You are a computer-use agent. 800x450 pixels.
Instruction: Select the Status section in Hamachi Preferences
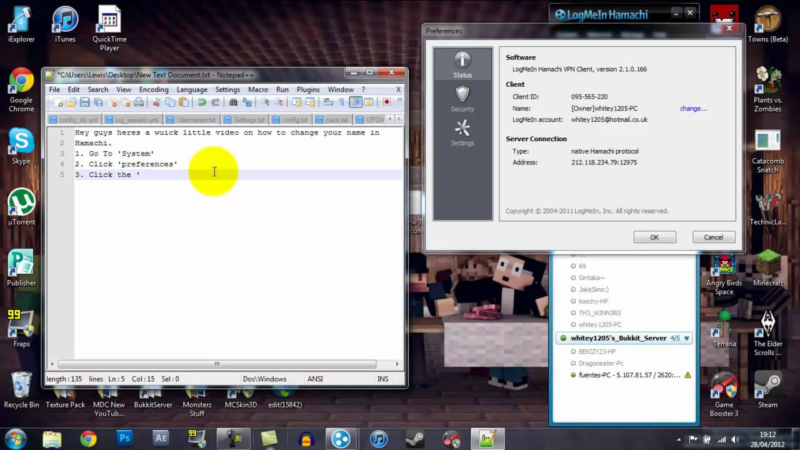pyautogui.click(x=462, y=66)
